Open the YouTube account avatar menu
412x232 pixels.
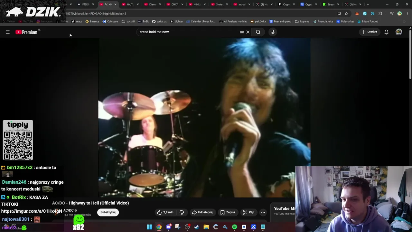399,32
